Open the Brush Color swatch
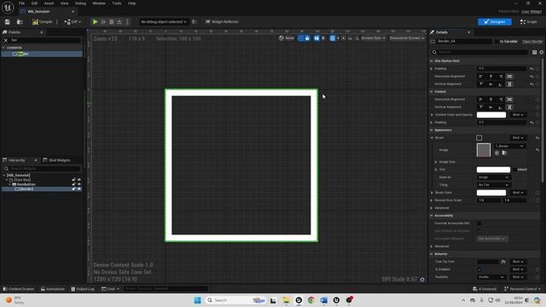Image resolution: width=546 pixels, height=307 pixels. 491,193
